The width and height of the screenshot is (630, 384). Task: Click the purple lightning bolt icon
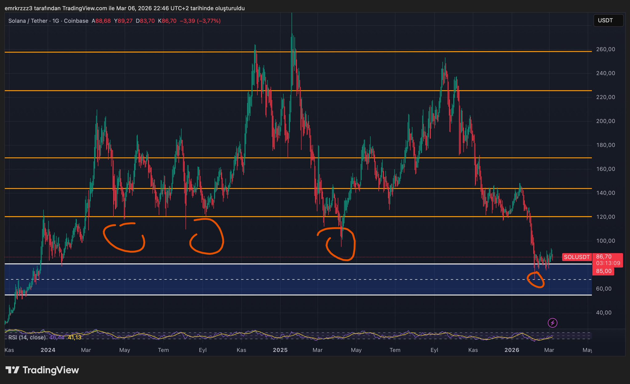[x=552, y=323]
